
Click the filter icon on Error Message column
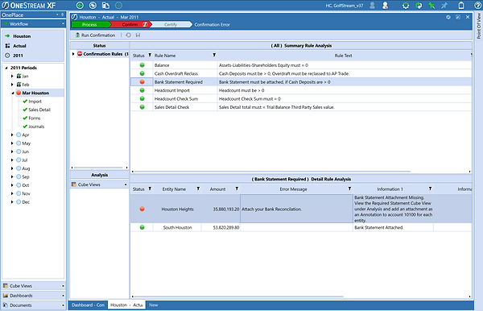tap(349, 189)
